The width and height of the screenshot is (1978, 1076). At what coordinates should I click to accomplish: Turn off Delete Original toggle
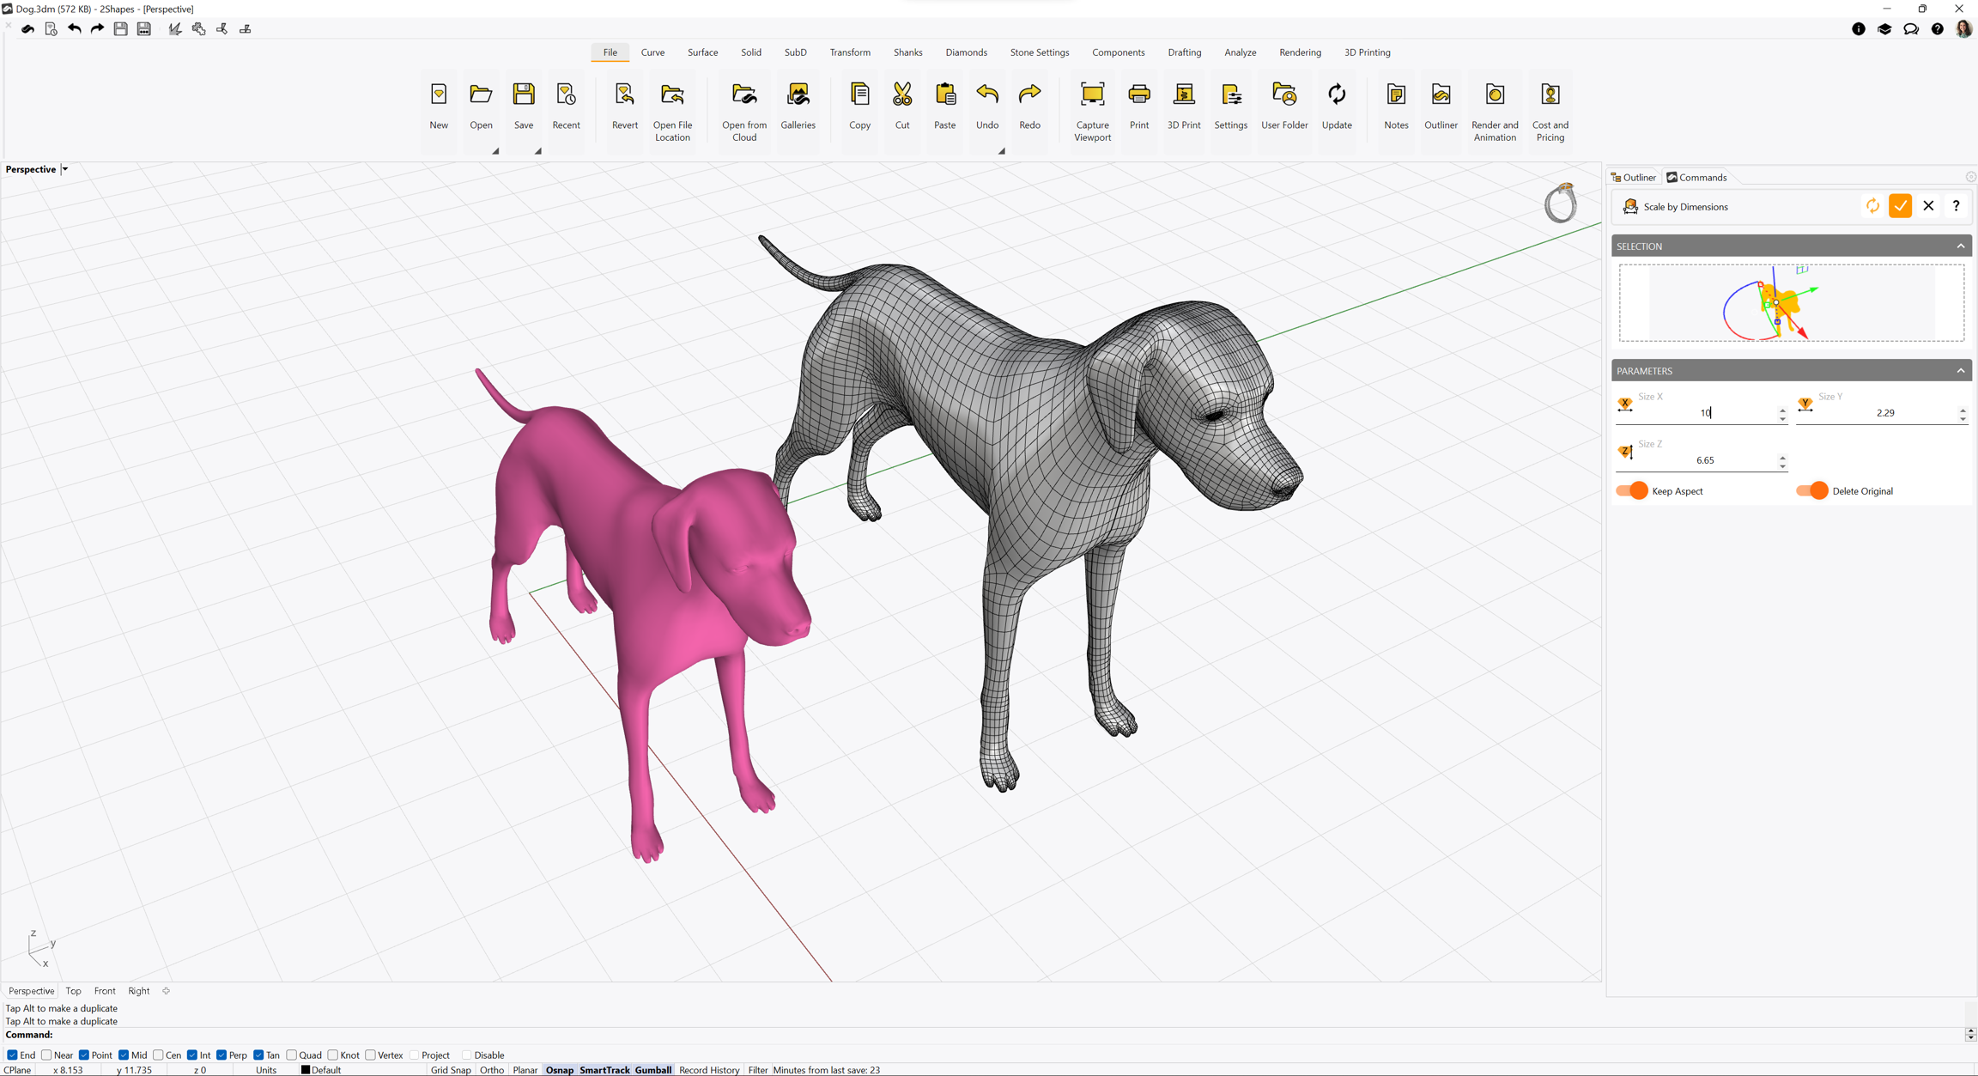1812,491
